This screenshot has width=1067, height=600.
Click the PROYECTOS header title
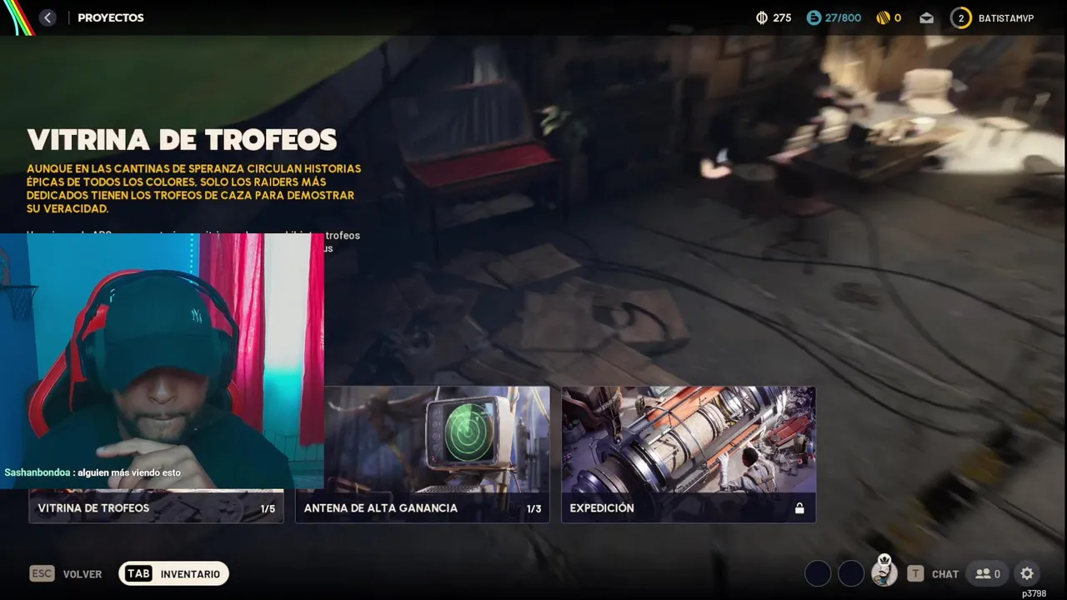tap(111, 17)
